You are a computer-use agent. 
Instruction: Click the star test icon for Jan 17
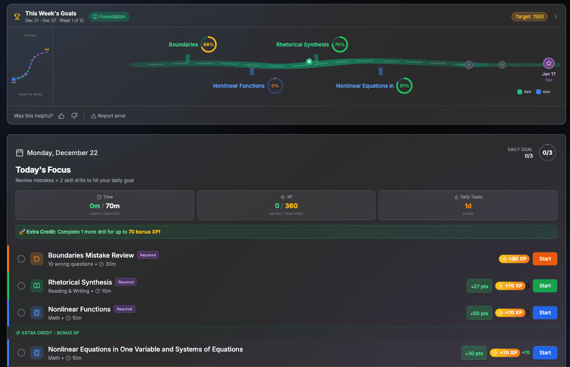click(x=549, y=63)
